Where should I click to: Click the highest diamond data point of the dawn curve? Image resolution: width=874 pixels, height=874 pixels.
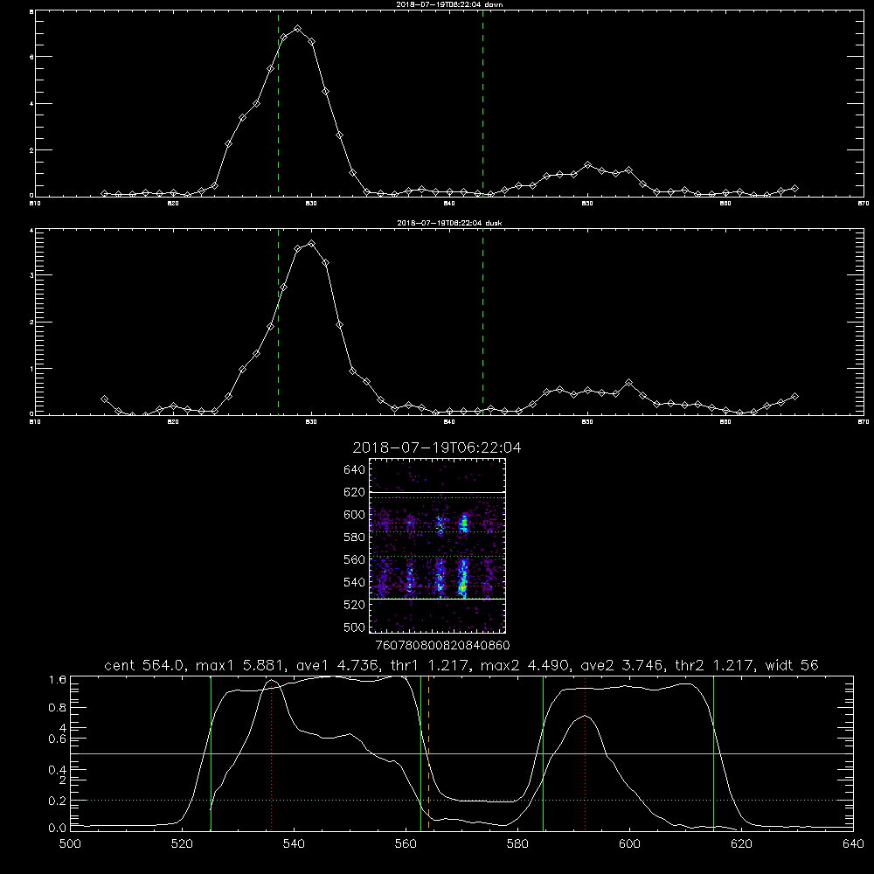pyautogui.click(x=298, y=29)
